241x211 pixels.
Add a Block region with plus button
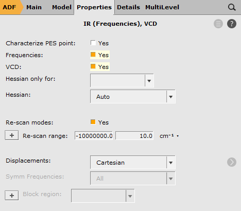pyautogui.click(x=12, y=196)
